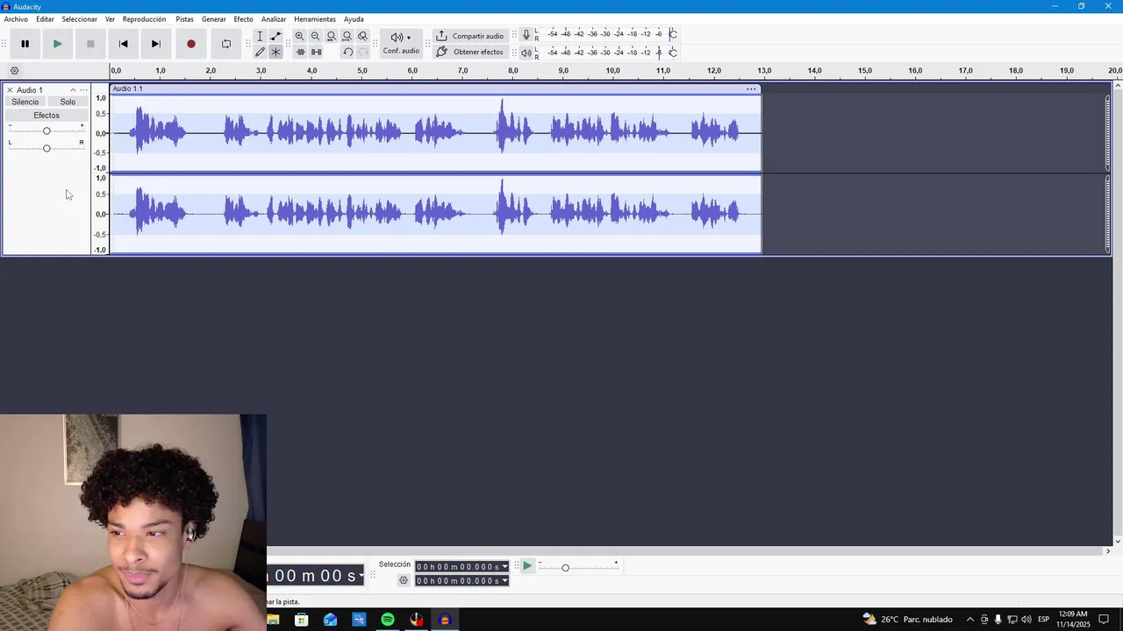The image size is (1123, 631).
Task: Open the Conf. audio setup dropdown
Action: pyautogui.click(x=401, y=43)
